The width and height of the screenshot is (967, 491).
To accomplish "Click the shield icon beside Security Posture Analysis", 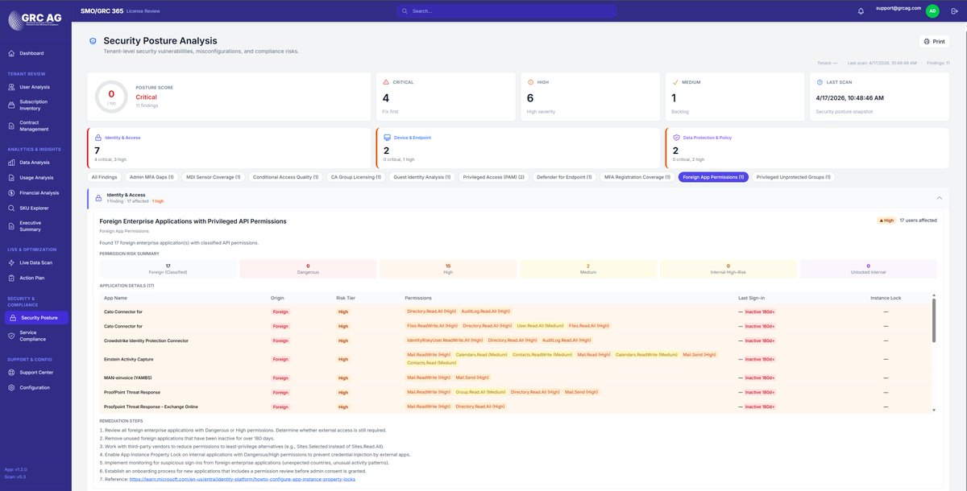I will (x=93, y=41).
